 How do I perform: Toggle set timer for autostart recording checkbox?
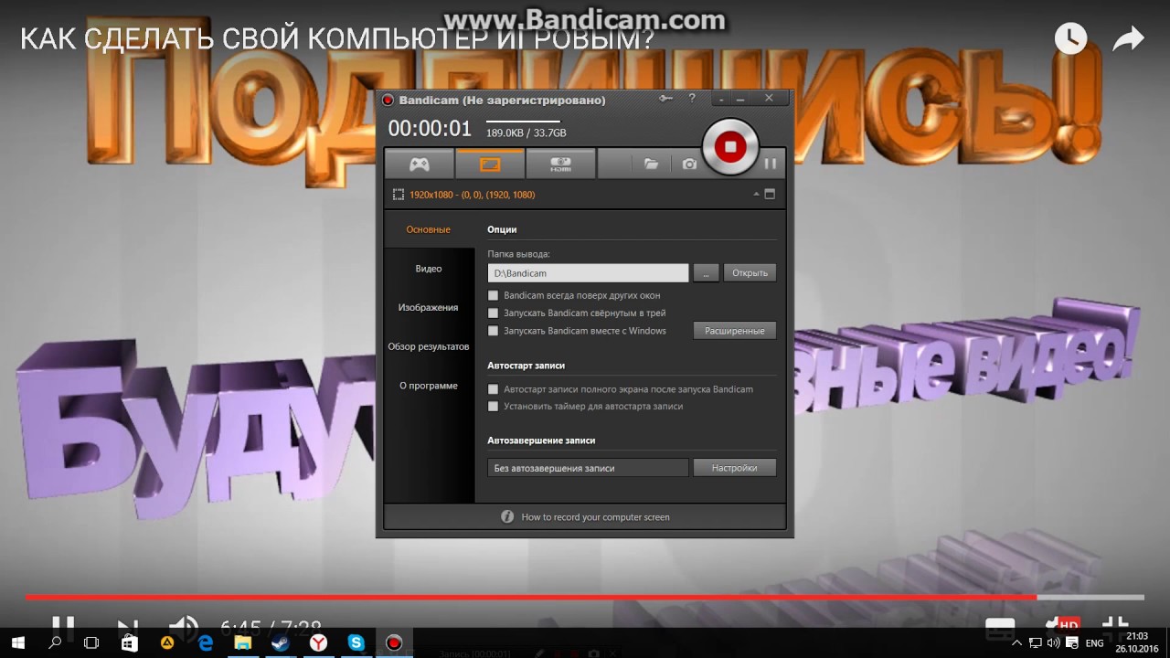click(x=494, y=406)
